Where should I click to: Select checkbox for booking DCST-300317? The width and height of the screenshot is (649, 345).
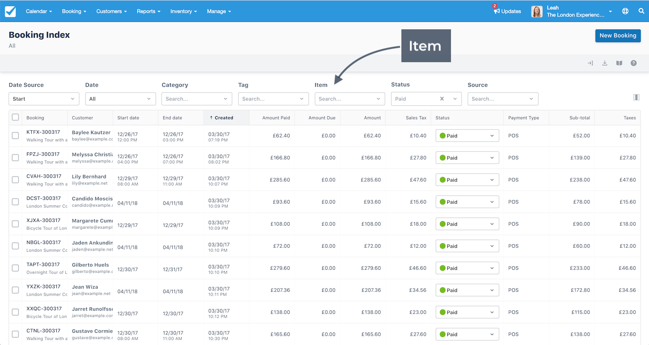tap(15, 202)
